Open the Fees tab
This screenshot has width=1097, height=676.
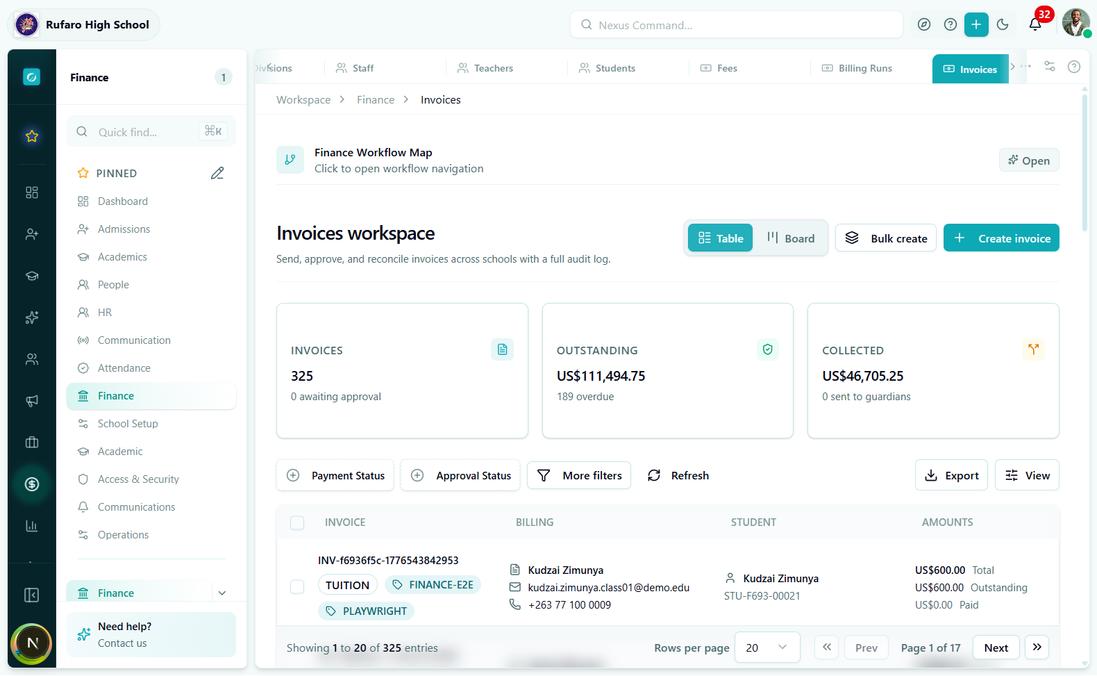[x=719, y=68]
